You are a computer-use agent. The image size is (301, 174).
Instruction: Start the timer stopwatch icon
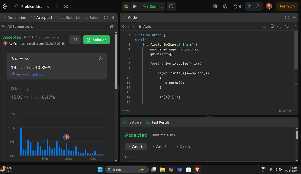point(249,6)
